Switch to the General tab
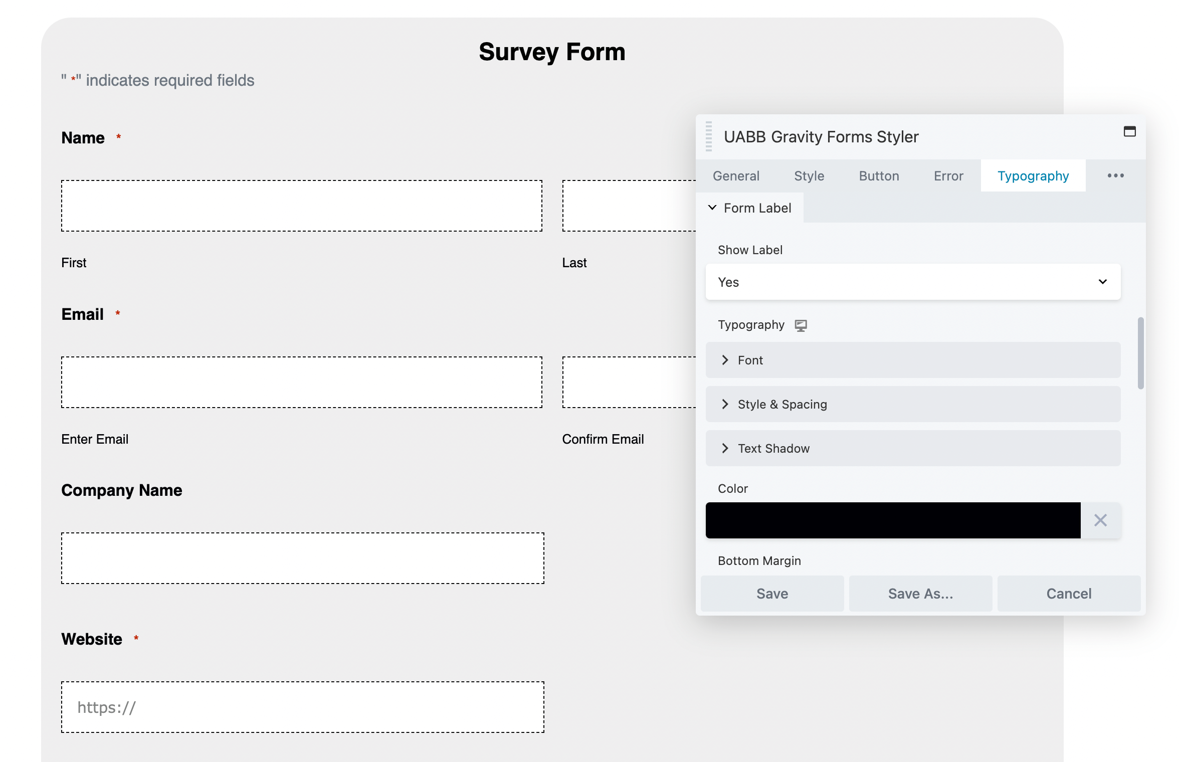This screenshot has height=762, width=1179. pyautogui.click(x=736, y=176)
